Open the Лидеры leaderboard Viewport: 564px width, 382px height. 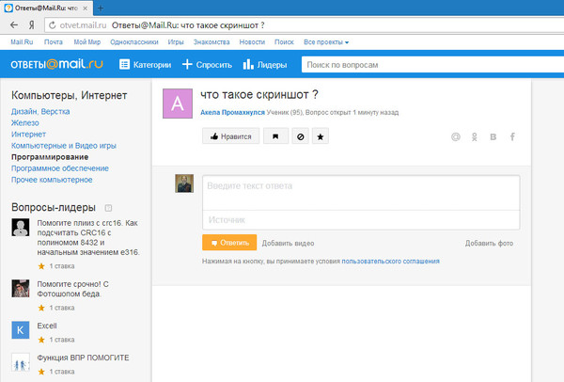click(265, 64)
